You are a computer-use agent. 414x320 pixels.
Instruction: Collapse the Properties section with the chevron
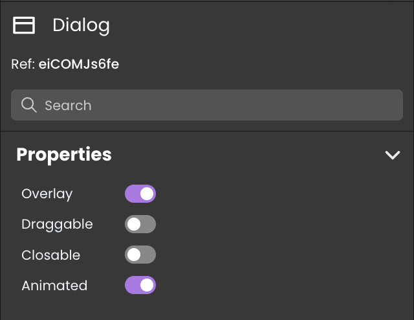393,155
